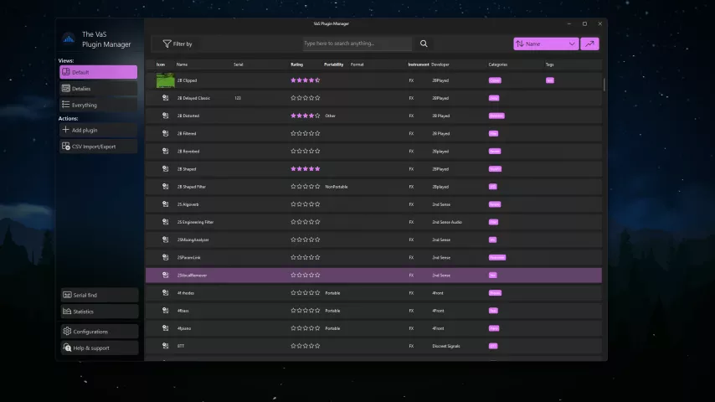Focus the 'Type here to search anything' field
Viewport: 715px width, 402px height.
click(x=357, y=44)
